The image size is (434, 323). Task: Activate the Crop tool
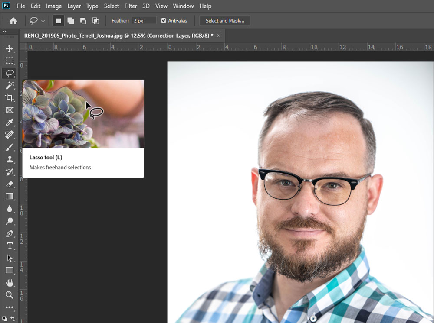click(9, 97)
